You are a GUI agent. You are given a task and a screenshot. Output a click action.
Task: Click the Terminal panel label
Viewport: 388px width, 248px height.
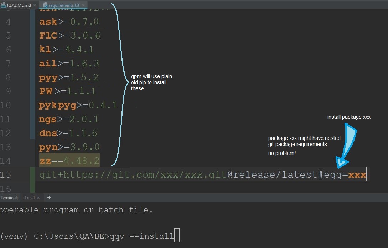(x=9, y=197)
